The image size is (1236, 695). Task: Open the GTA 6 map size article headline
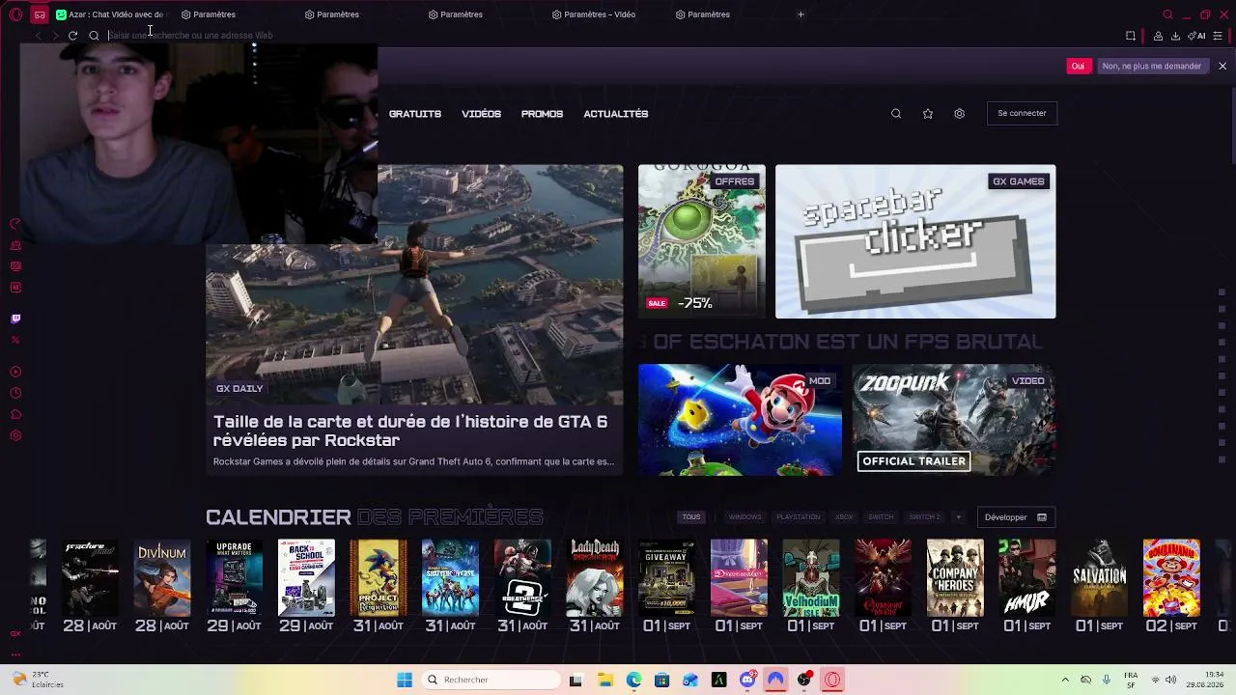410,431
